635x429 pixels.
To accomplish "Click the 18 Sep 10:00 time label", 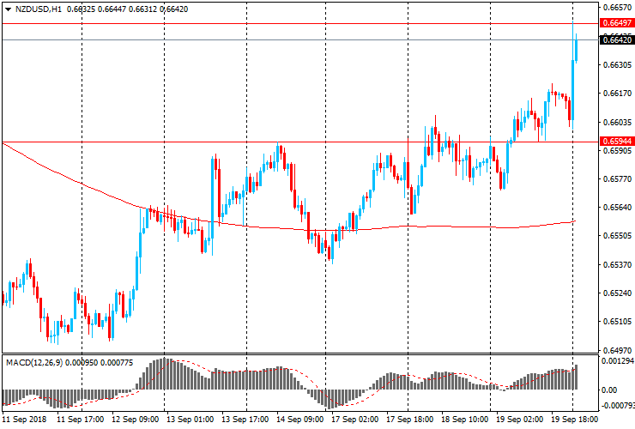I will (x=464, y=420).
